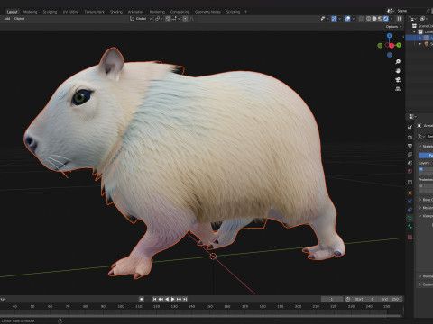Image resolution: width=433 pixels, height=324 pixels.
Task: Open the gizmo settings dropdown arrow
Action: 340,19
